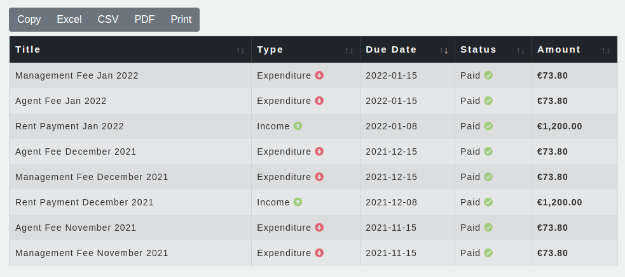
Task: Click red expenditure icon for Agent Fee December 2021
Action: click(319, 151)
